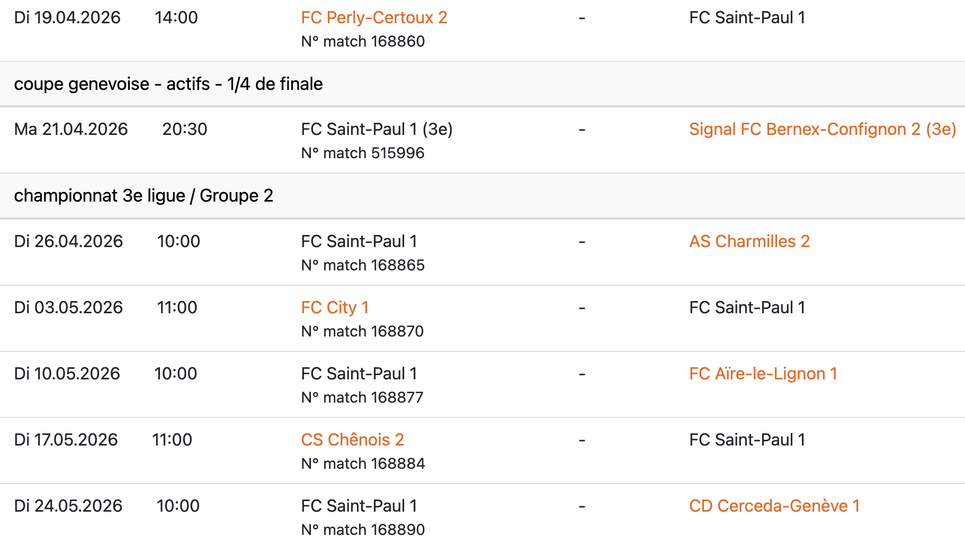Click the AS Charmilles 2 team link

[x=749, y=242]
